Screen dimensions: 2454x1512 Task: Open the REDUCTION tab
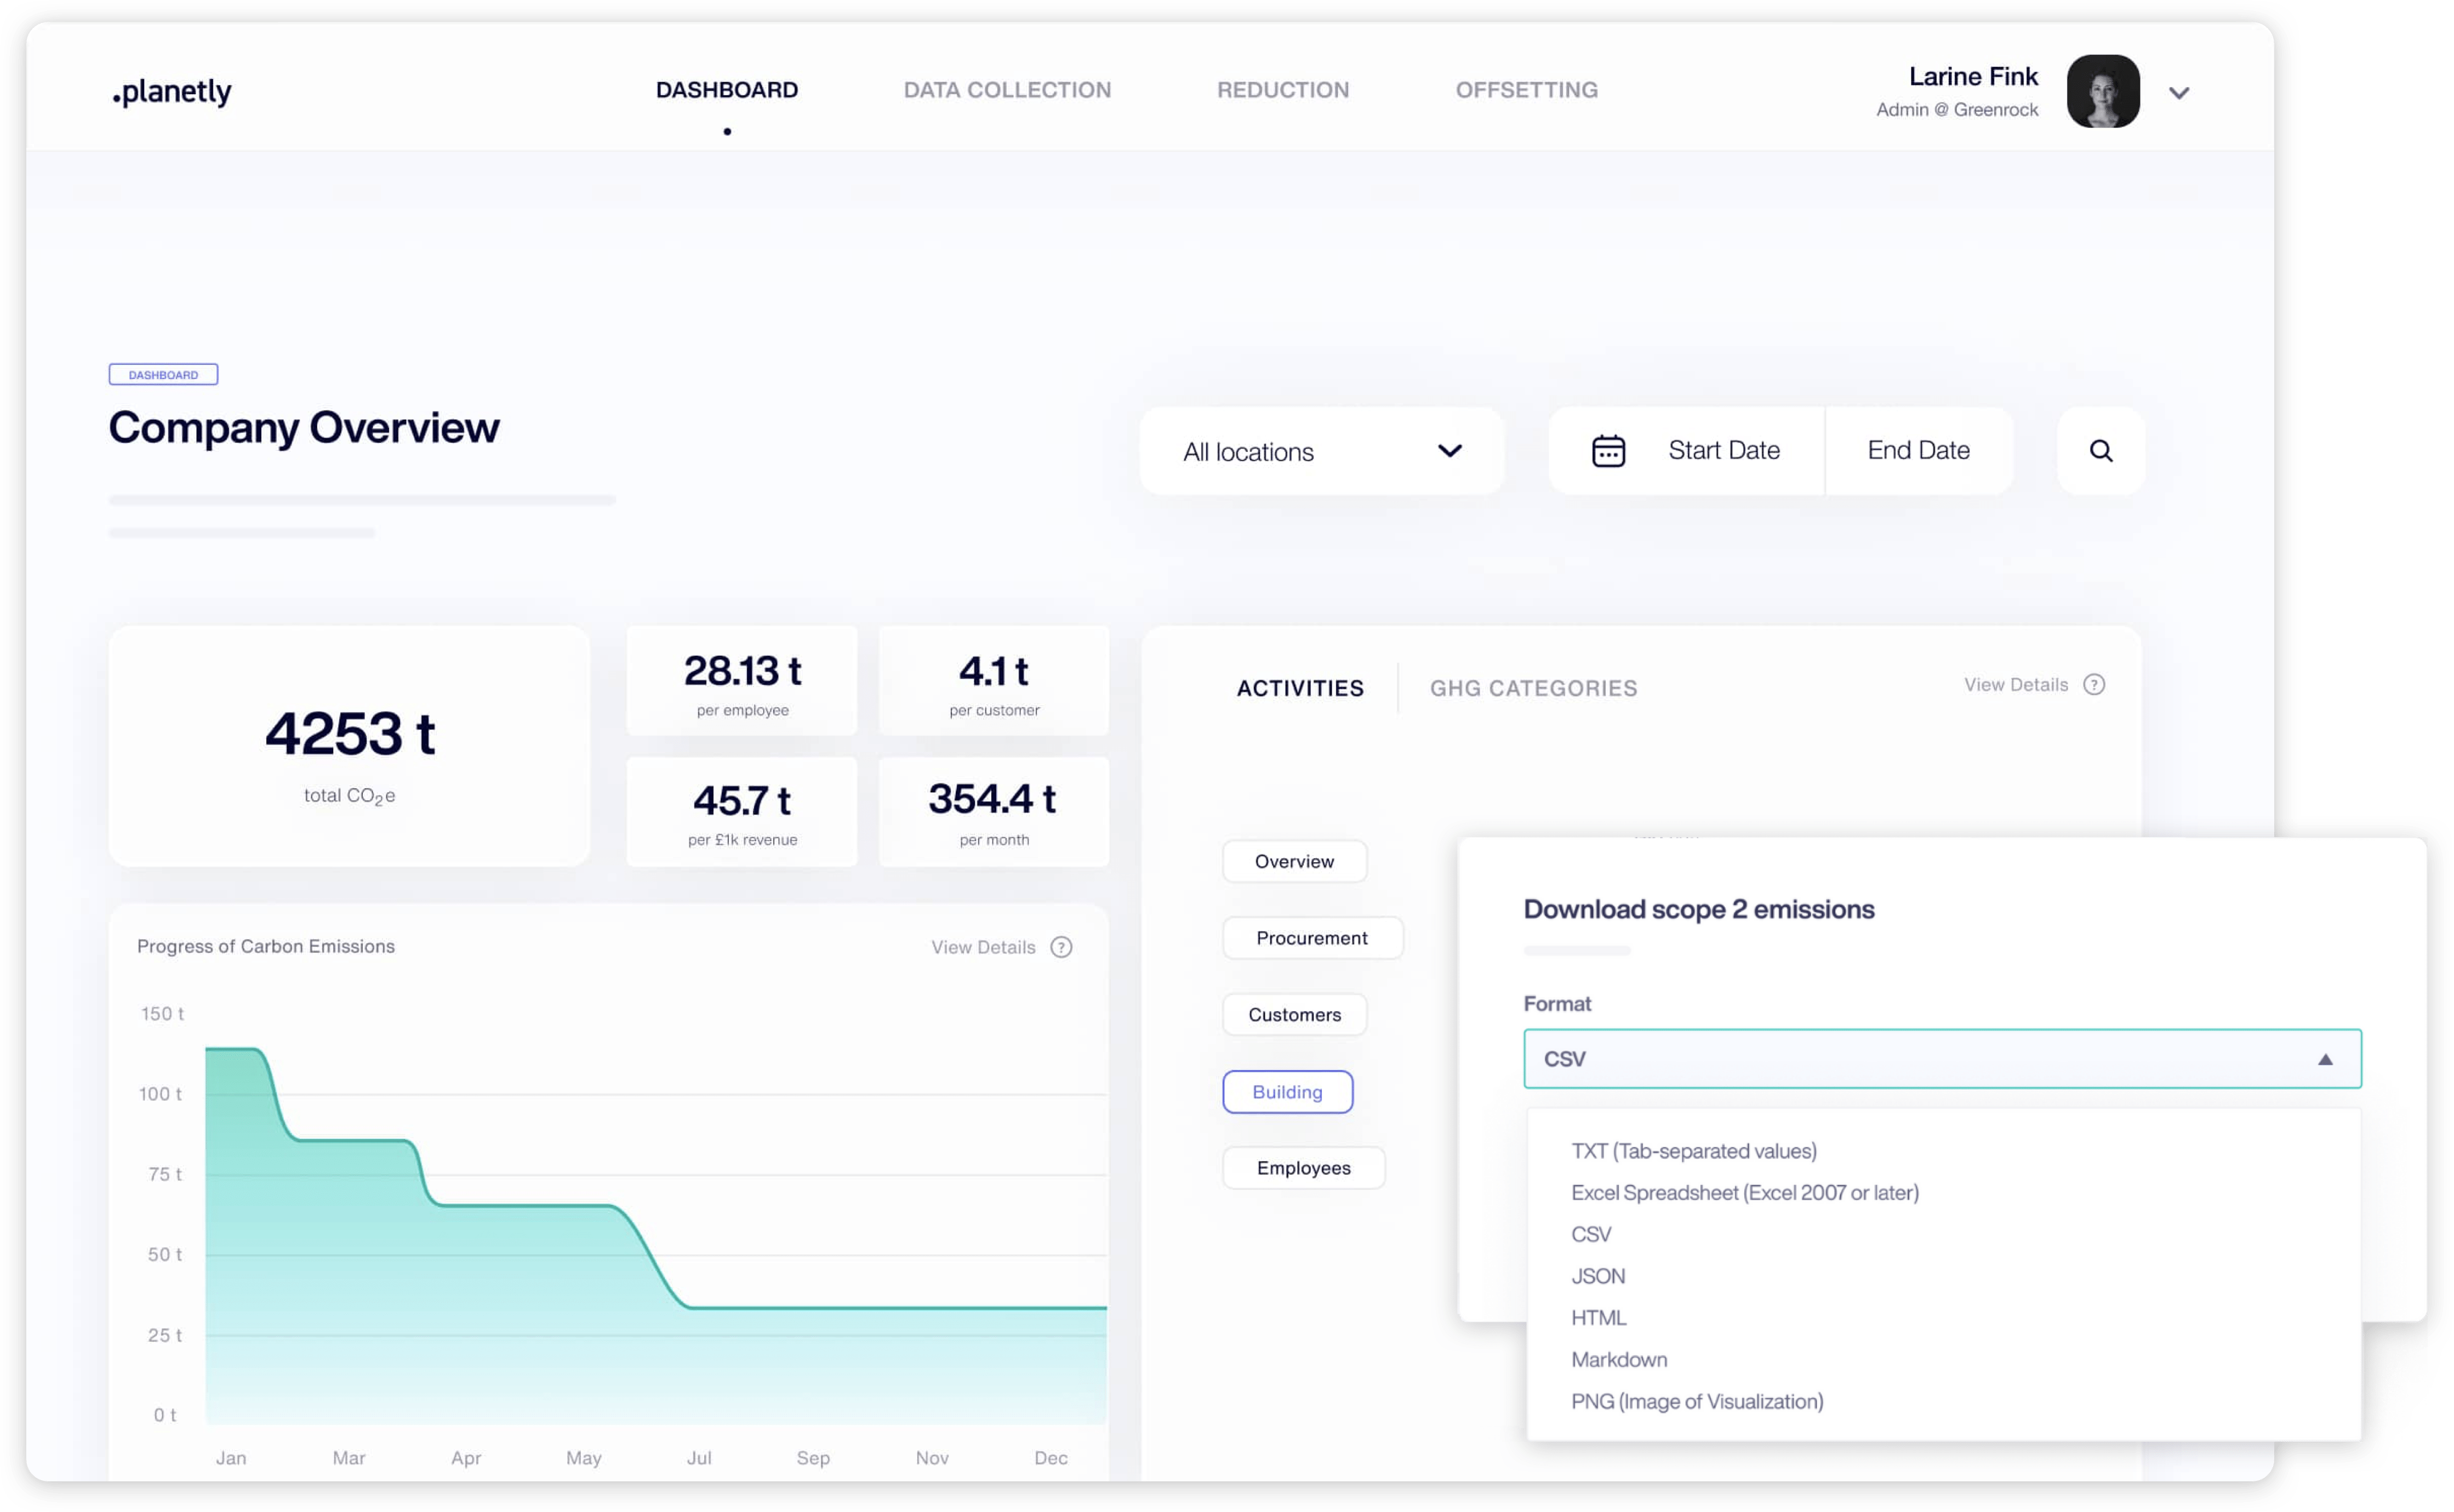(x=1282, y=90)
